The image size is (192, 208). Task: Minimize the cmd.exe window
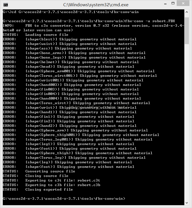pos(165,4)
